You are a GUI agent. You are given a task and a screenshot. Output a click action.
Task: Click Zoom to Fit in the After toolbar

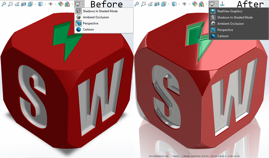tap(137, 4)
